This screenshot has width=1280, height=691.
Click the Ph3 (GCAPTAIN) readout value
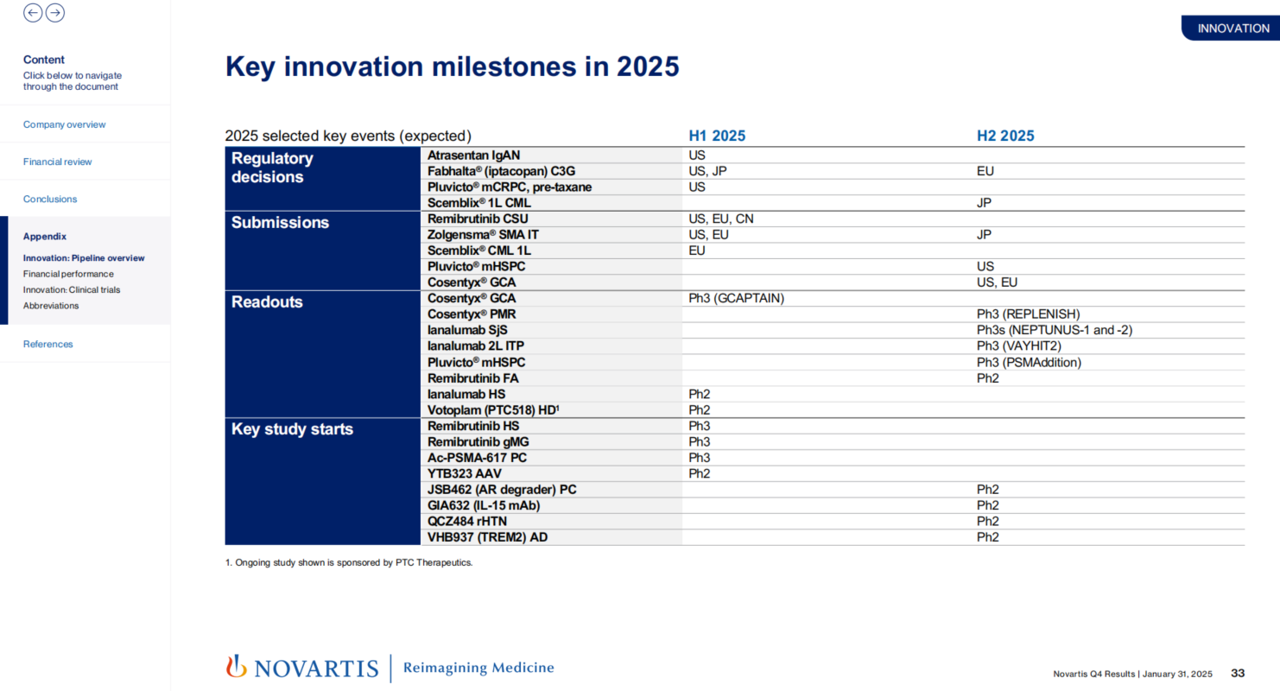click(736, 298)
